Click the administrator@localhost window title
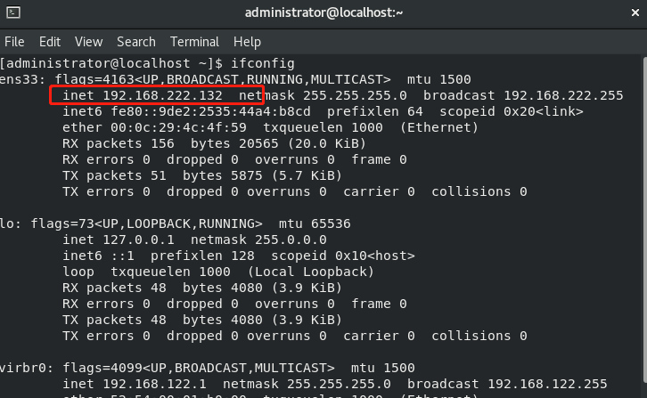The width and height of the screenshot is (647, 398). tap(323, 12)
